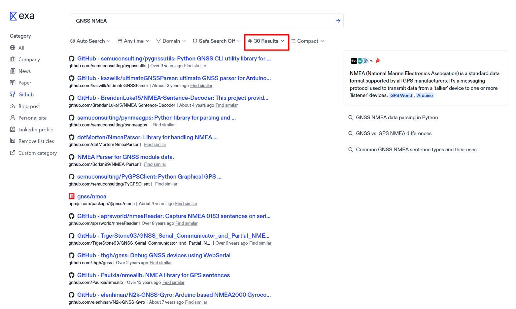Toggle Safe Search Off setting
The height and width of the screenshot is (309, 516).
(216, 41)
